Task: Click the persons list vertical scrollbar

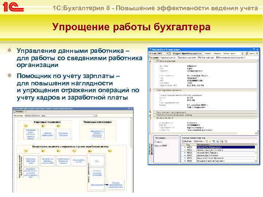Action: (x=256, y=153)
